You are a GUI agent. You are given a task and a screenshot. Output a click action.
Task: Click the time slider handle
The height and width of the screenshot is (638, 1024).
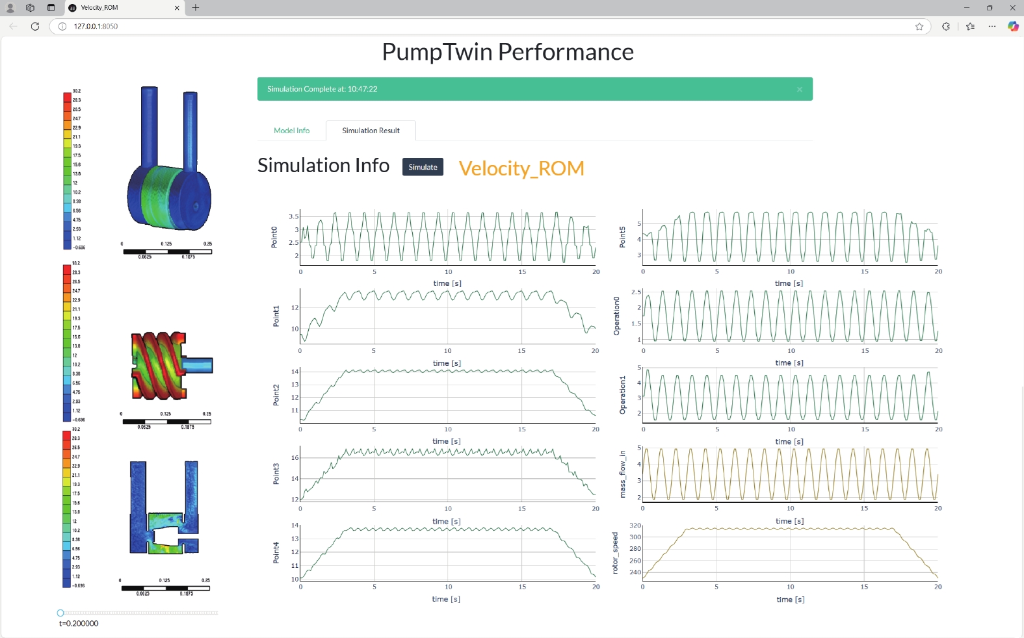click(60, 613)
